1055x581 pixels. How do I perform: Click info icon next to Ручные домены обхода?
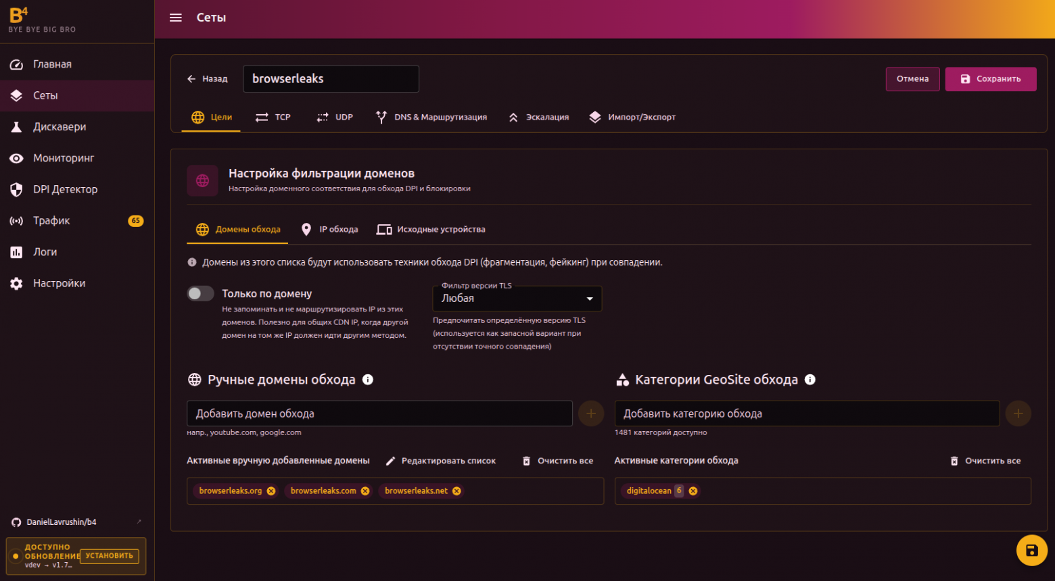368,380
